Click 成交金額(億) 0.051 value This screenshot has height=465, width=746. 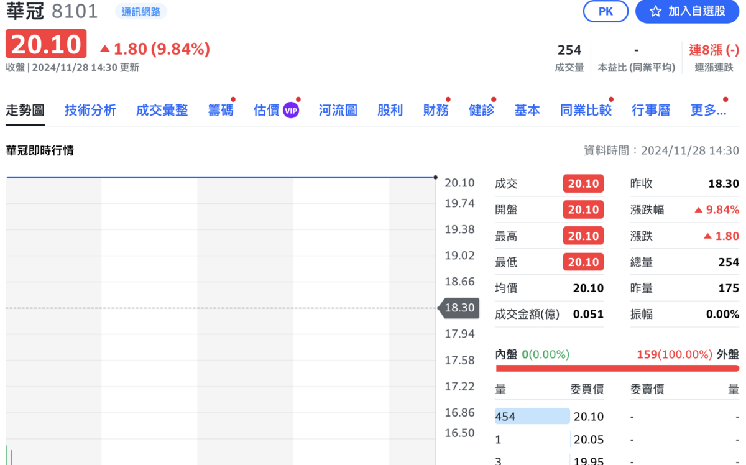(588, 314)
